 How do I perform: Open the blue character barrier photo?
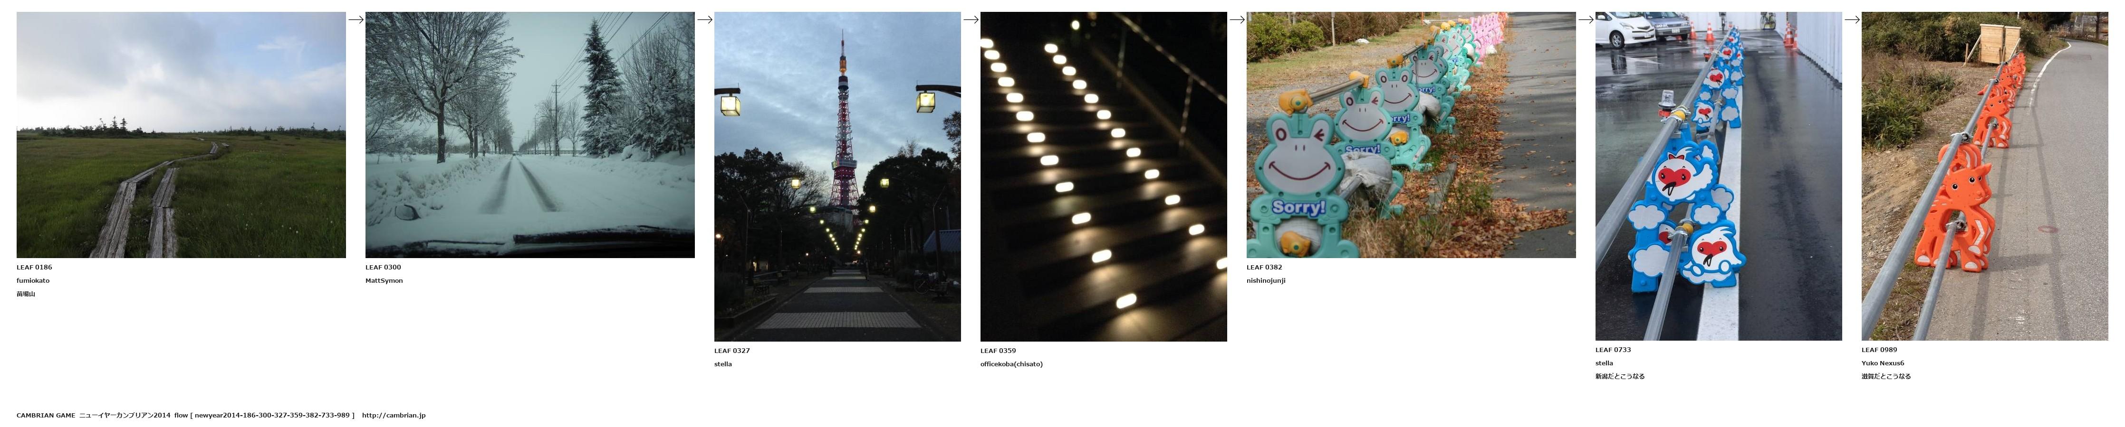1718,176
